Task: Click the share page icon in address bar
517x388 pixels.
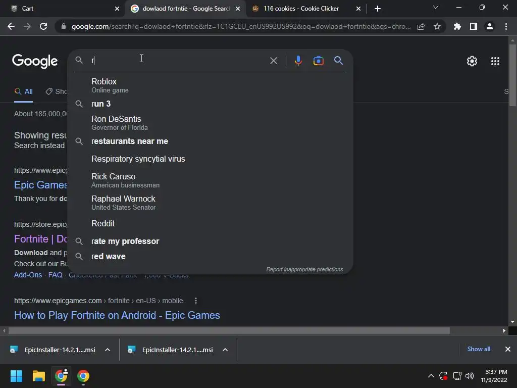Action: click(421, 27)
